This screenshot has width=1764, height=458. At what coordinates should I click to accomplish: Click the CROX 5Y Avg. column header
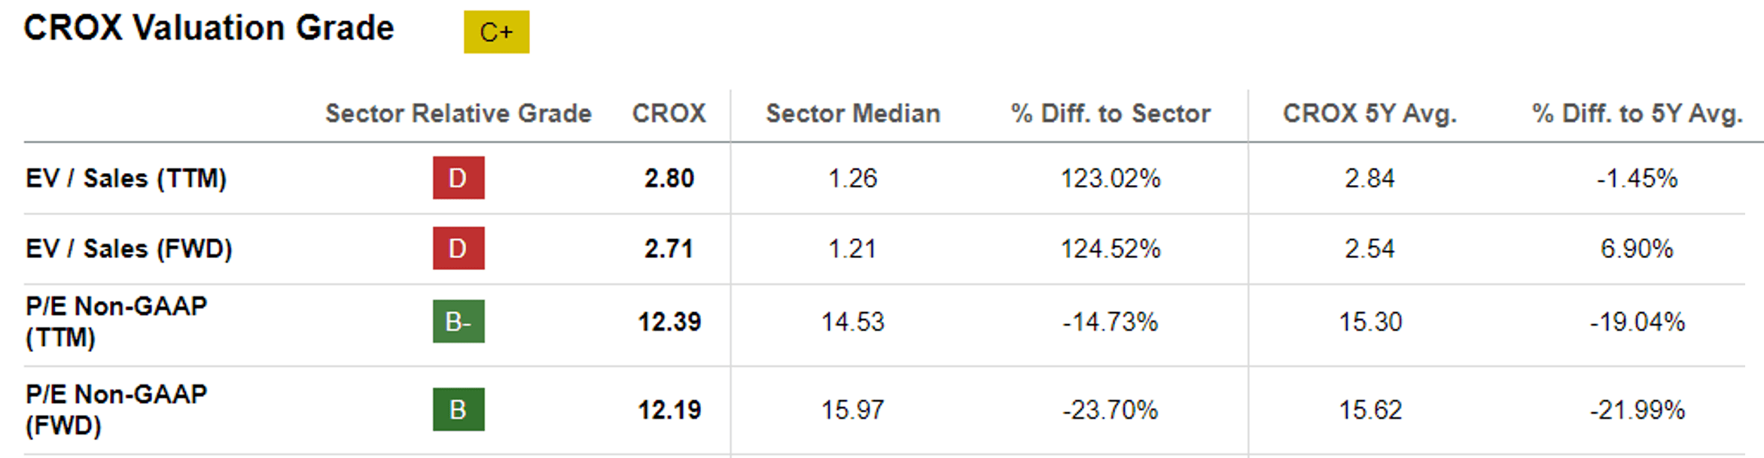1369,114
